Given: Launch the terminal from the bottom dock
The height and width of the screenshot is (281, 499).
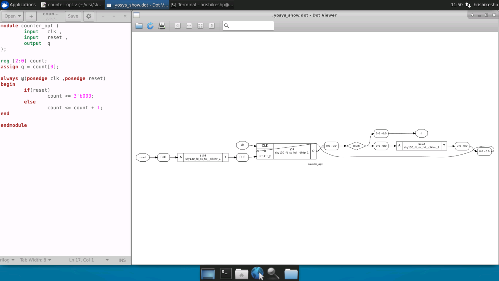Looking at the screenshot, I should click(x=226, y=273).
